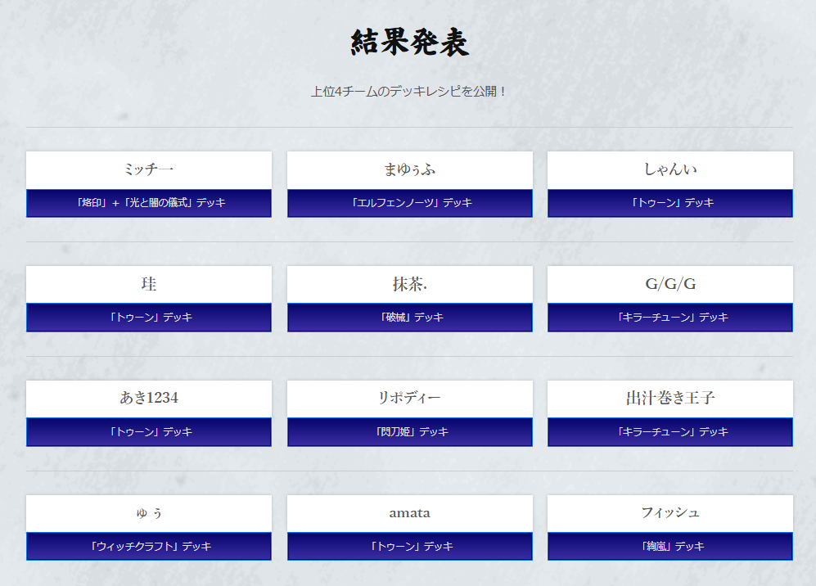Open 出汁巻き王子's キラーチューン deck recipe
Screen dimensions: 816x586
670,432
